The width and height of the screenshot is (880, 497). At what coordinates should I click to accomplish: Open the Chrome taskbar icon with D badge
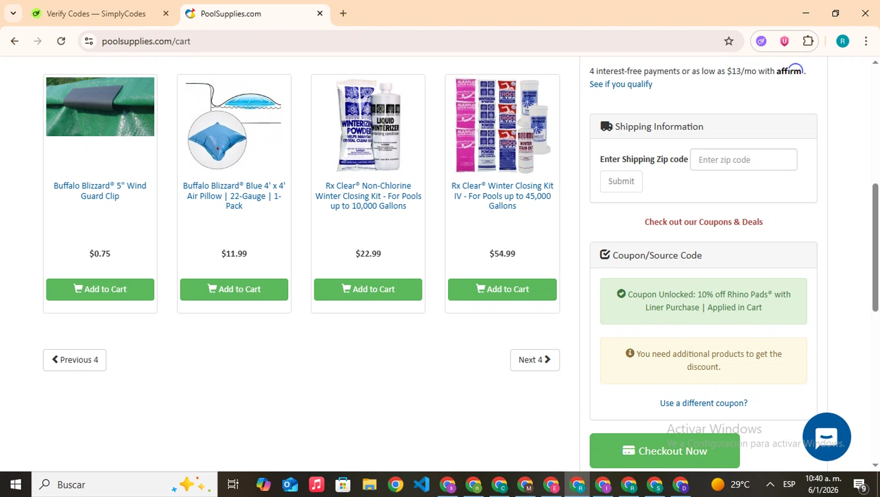pyautogui.click(x=681, y=485)
